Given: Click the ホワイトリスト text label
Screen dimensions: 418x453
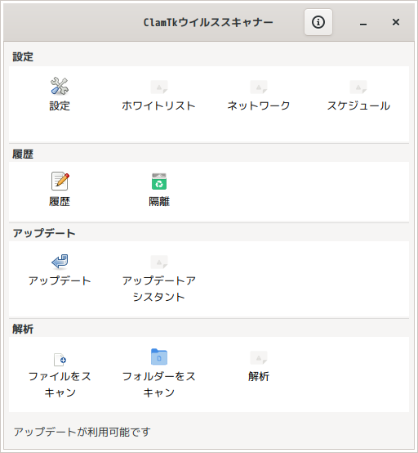Looking at the screenshot, I should coord(158,105).
